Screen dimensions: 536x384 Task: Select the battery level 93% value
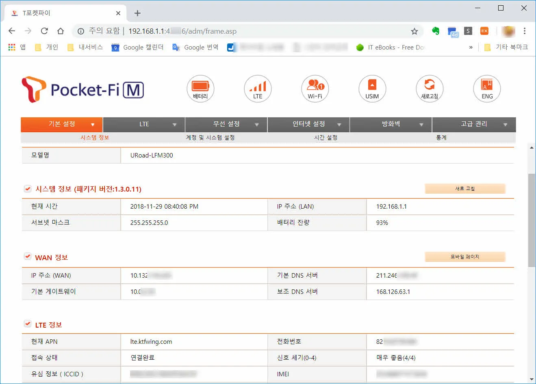pos(382,223)
